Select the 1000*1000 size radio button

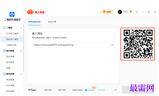coord(70,90)
